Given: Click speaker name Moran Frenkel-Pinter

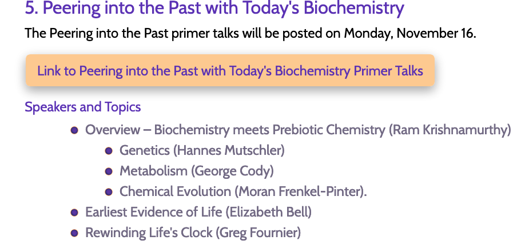Looking at the screenshot, I should 300,191.
